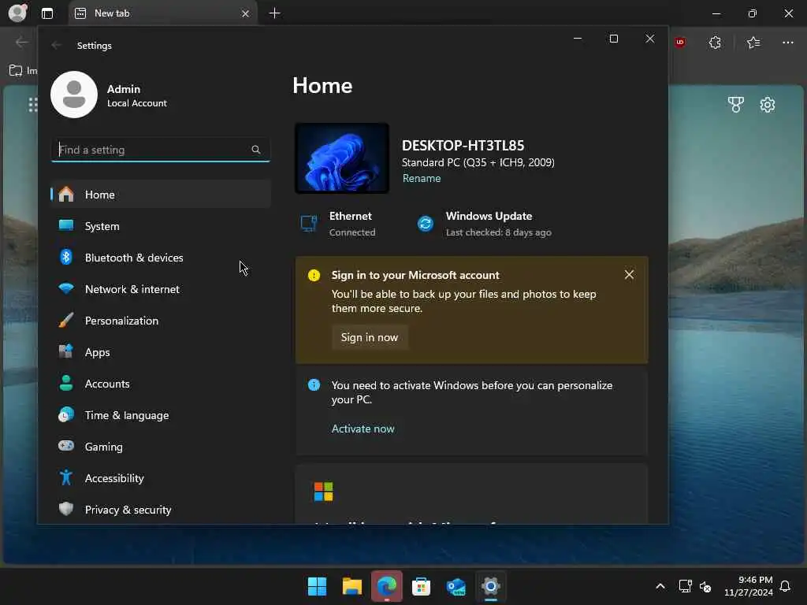Open Edge profile icon in title bar
Viewport: 807px width, 605px height.
17,13
